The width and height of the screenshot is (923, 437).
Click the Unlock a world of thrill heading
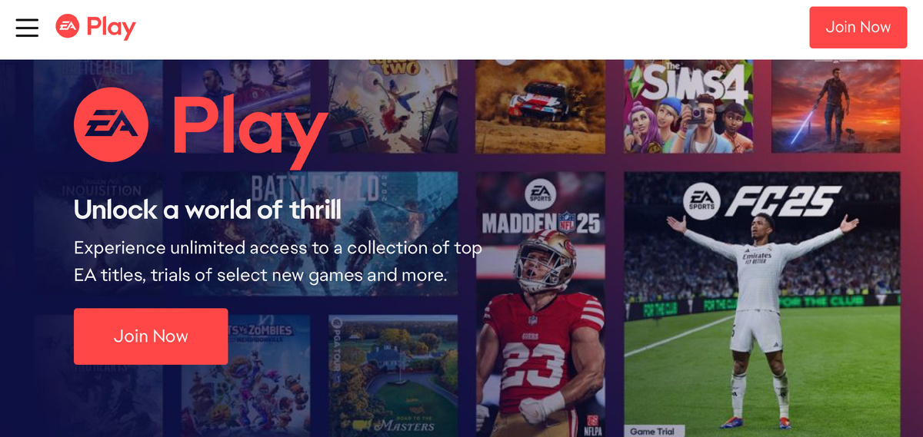[207, 210]
